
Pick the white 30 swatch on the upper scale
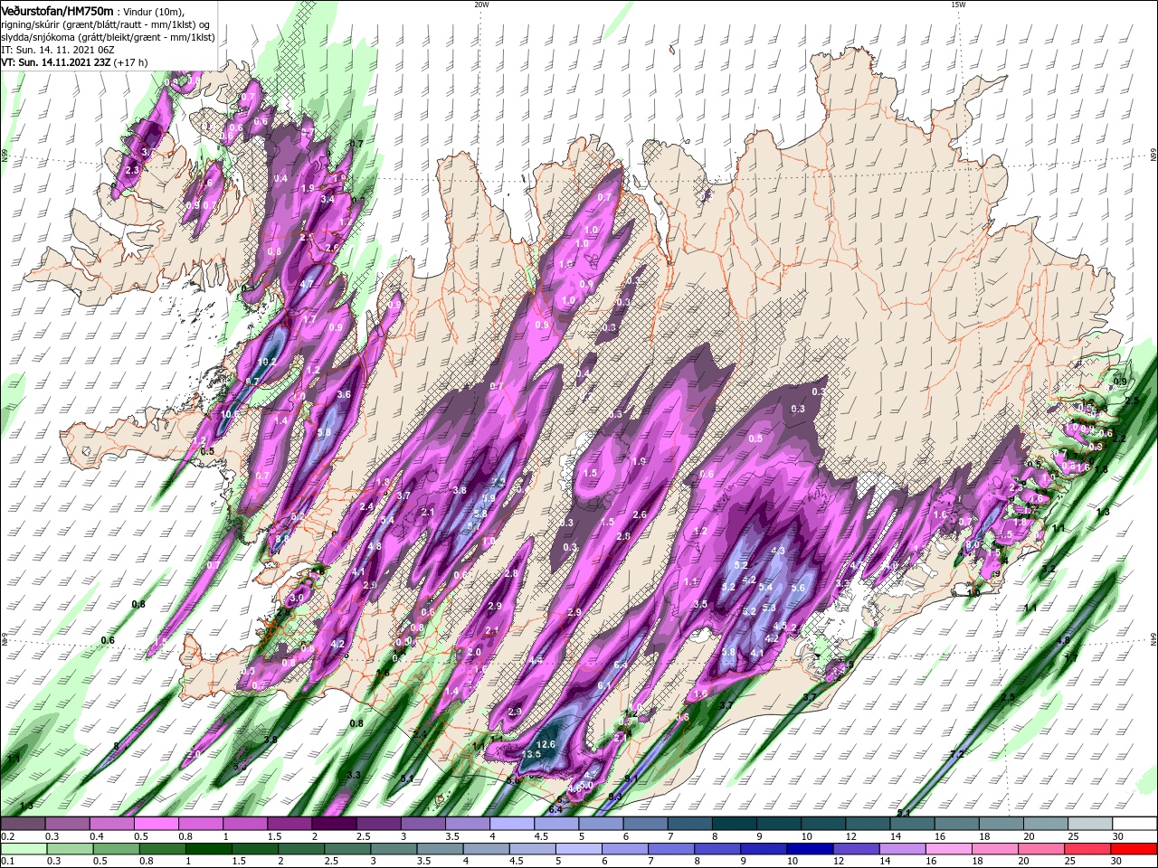point(1134,824)
